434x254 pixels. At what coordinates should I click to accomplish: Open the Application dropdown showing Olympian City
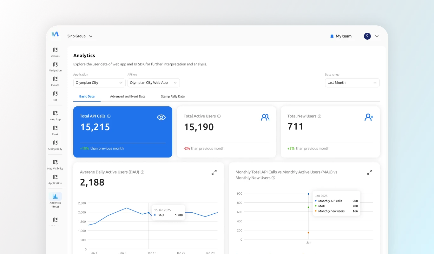tap(99, 83)
